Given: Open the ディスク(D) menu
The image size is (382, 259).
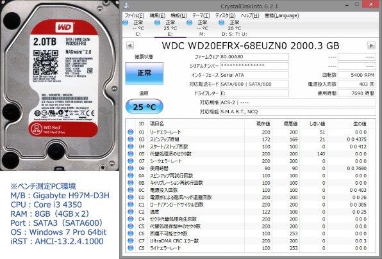Looking at the screenshot, I should coord(225,15).
